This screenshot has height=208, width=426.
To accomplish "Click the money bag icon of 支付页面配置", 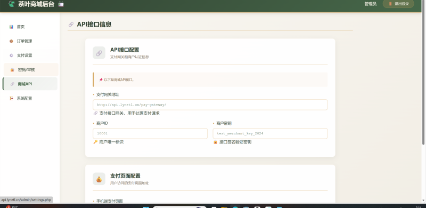I will (99, 179).
